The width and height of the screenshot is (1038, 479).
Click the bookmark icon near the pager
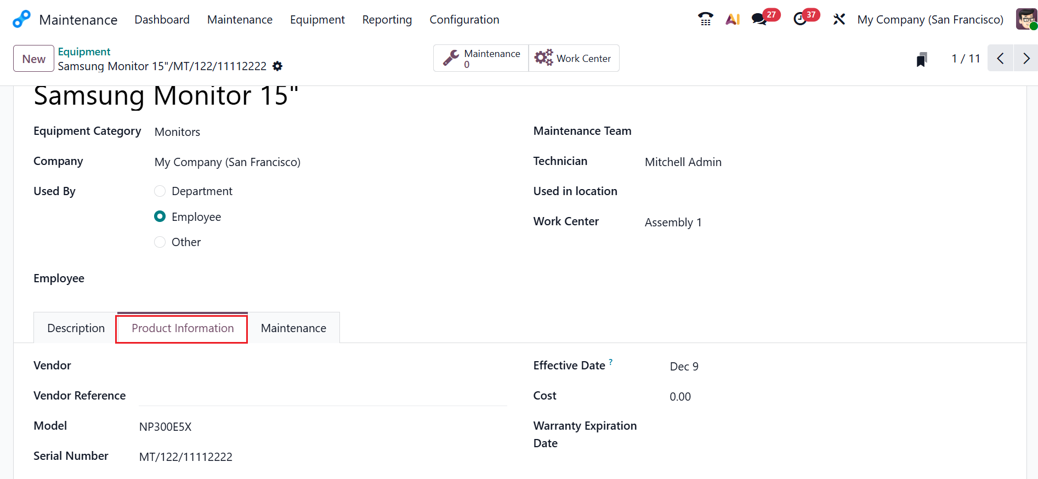(x=922, y=59)
